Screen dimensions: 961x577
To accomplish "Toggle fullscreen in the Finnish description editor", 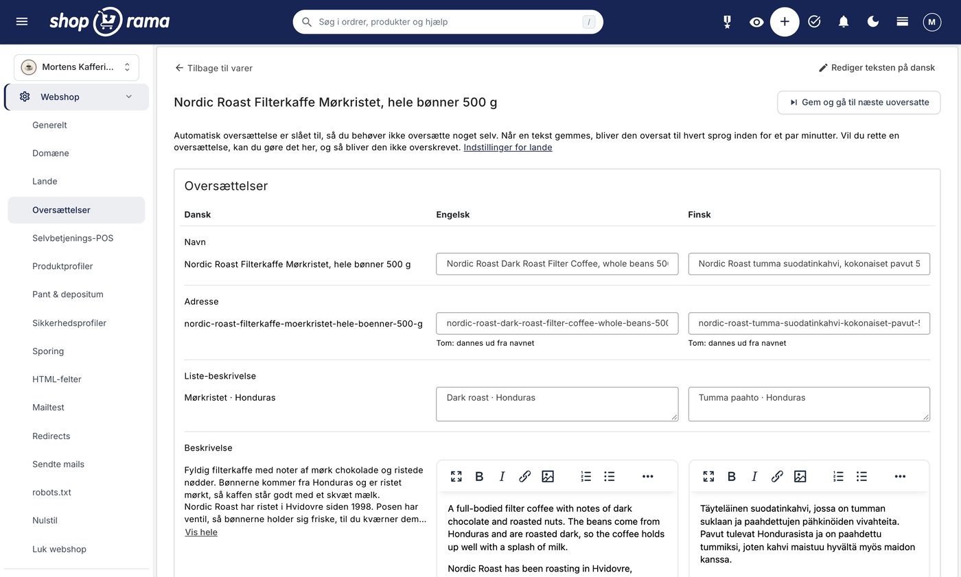I will tap(708, 476).
